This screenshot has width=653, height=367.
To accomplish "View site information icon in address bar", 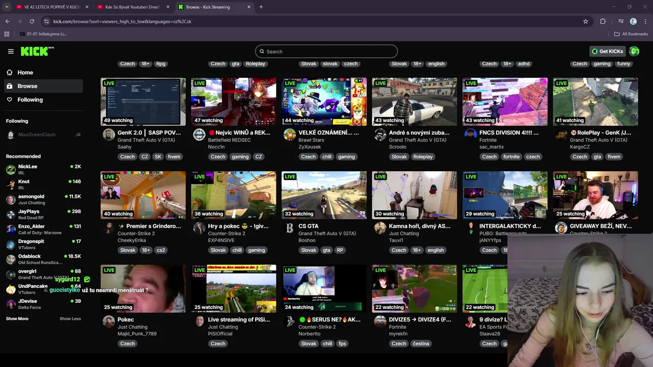I will pyautogui.click(x=47, y=21).
